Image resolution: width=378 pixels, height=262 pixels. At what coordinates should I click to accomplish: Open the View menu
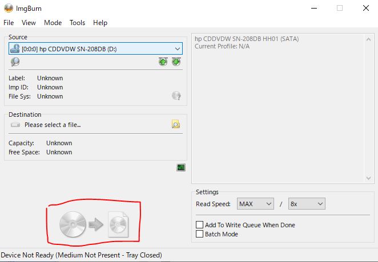pos(29,23)
